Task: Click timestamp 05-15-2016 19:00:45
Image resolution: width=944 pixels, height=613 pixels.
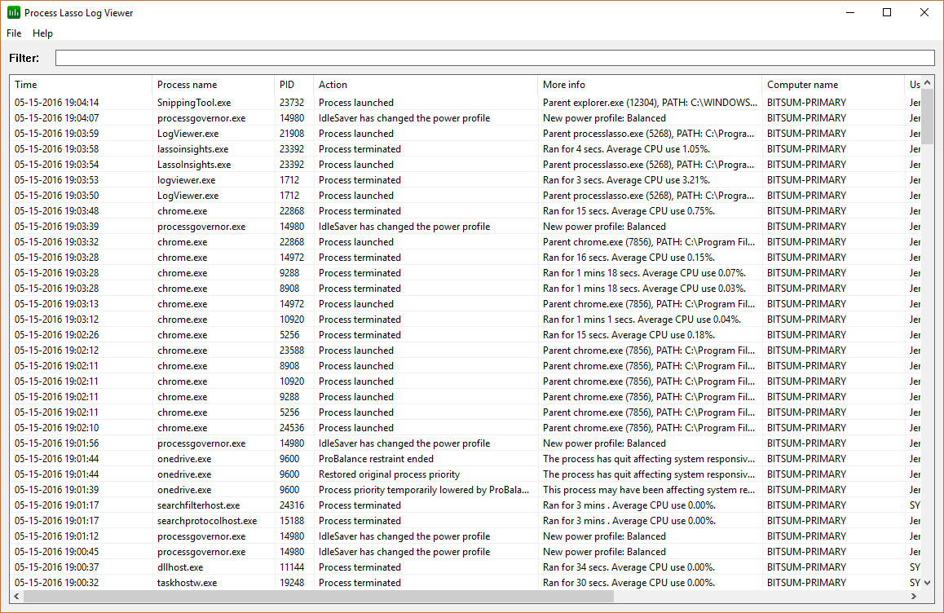Action: [x=56, y=552]
